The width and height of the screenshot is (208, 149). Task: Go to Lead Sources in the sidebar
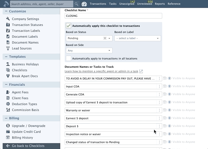[x=22, y=48]
